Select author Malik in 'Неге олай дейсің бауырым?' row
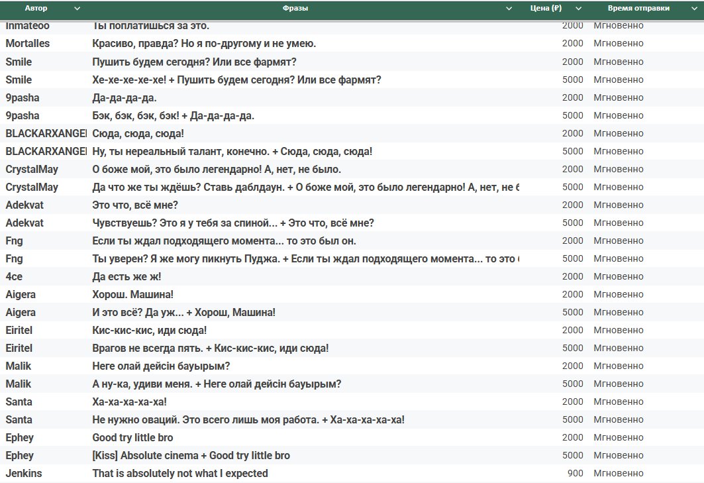704x483 pixels. (19, 366)
